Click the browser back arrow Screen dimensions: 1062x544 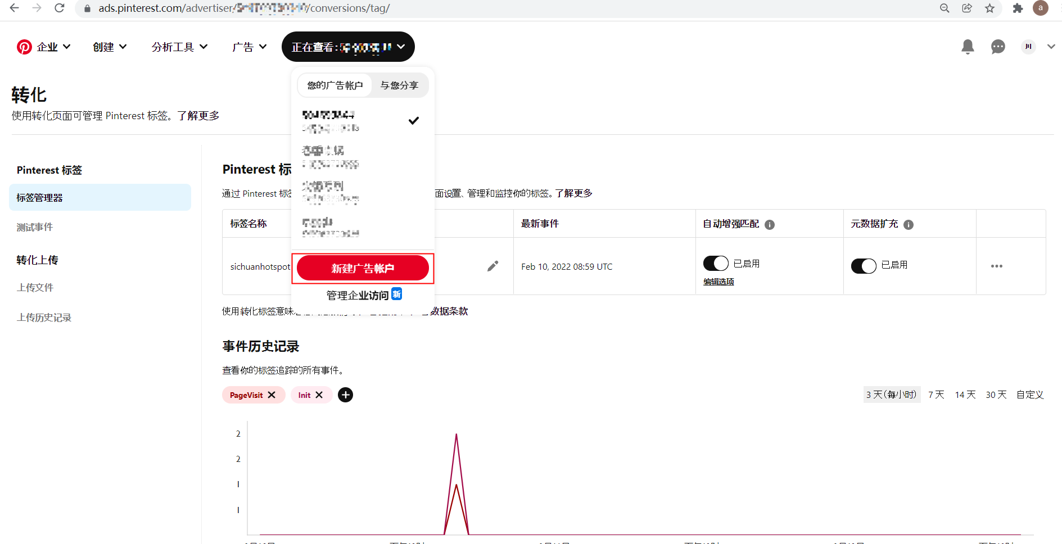pyautogui.click(x=15, y=8)
